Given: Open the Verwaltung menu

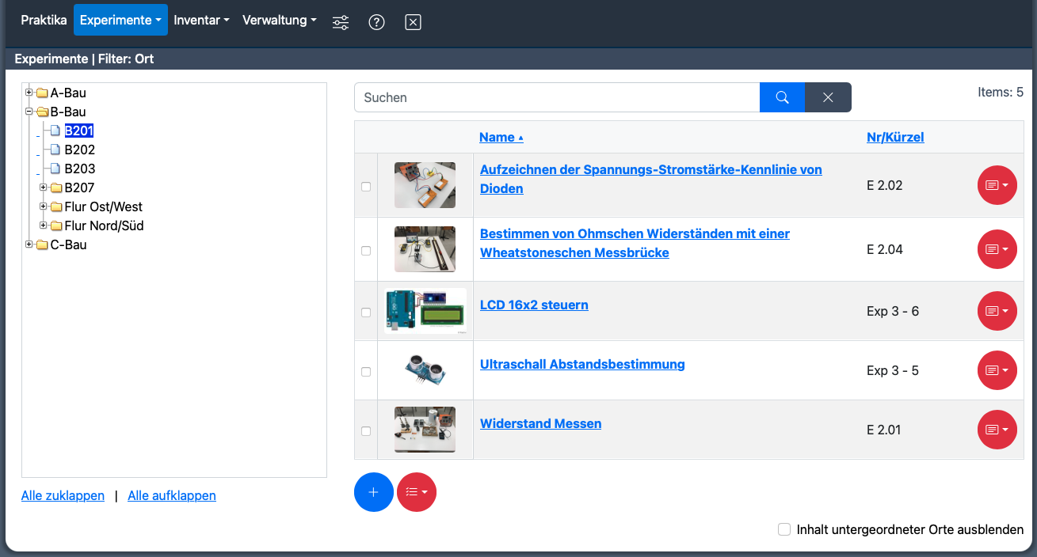Looking at the screenshot, I should [x=279, y=21].
